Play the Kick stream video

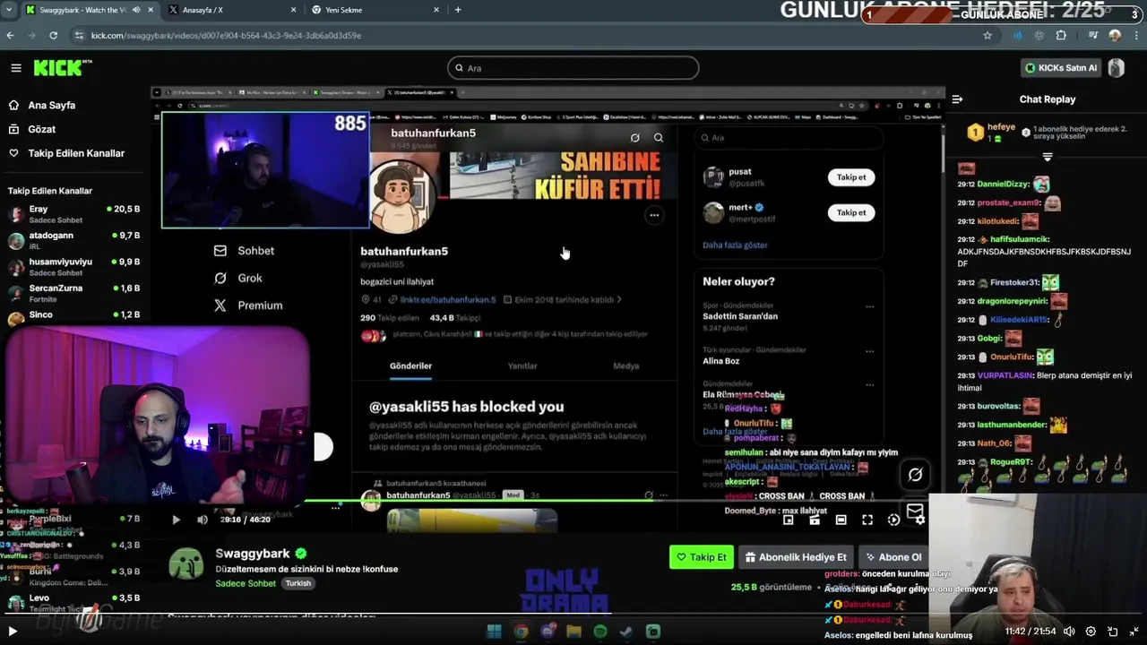pos(176,520)
